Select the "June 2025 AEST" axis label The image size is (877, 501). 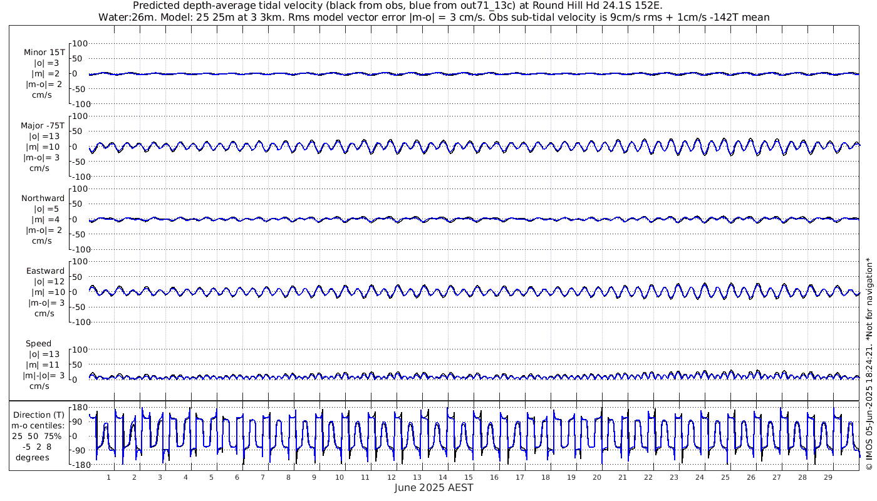coord(434,487)
